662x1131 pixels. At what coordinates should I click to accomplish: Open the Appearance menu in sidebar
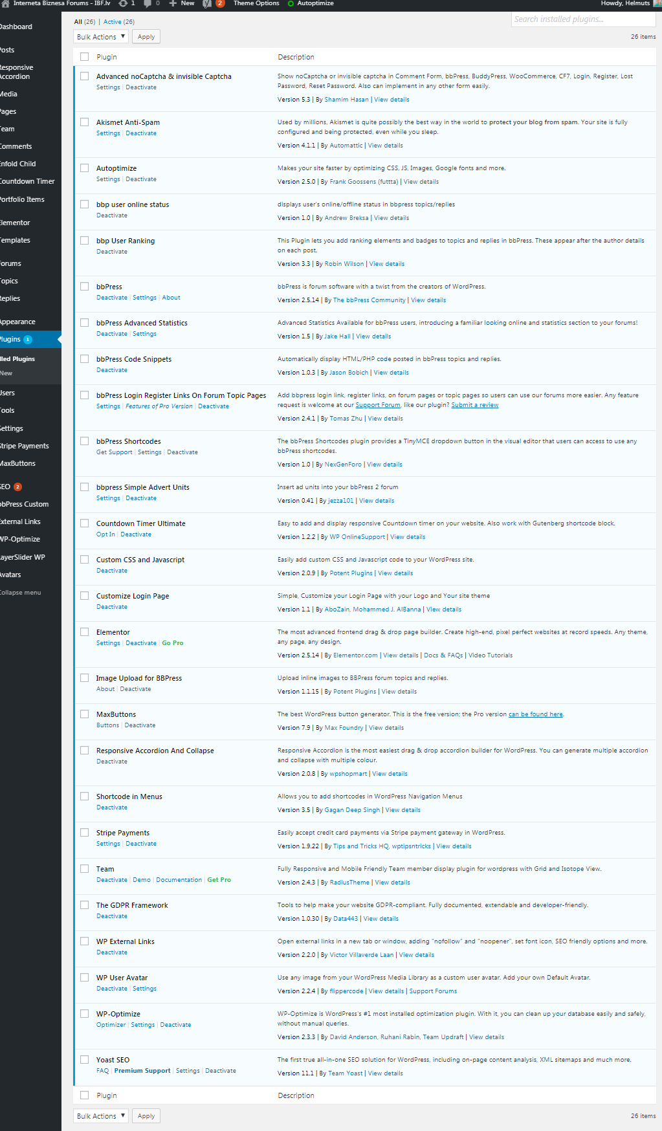[17, 322]
